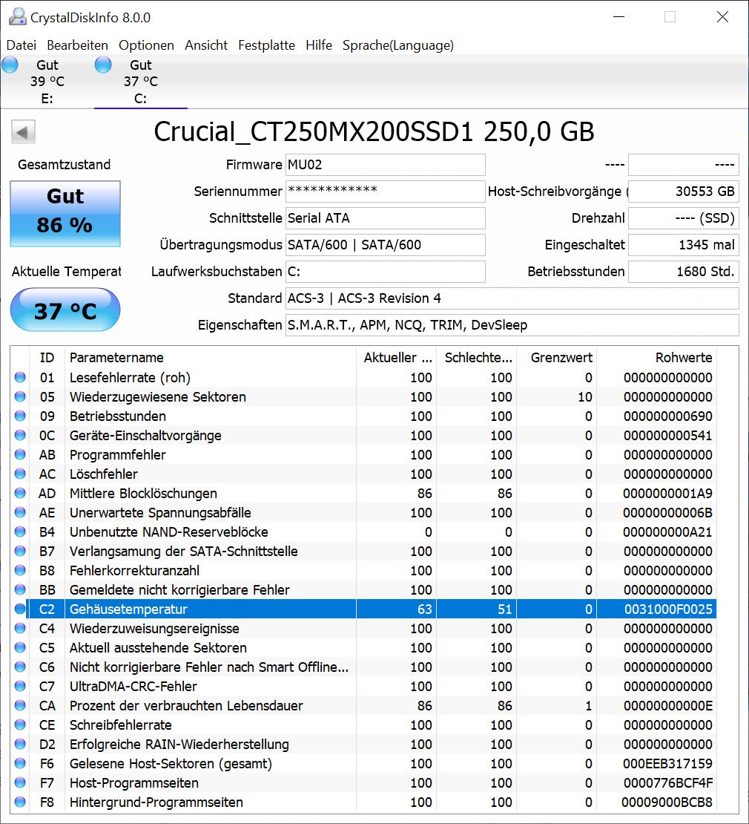Click the CrystalDiskInfo app icon in title bar
749x824 pixels.
coord(17,17)
